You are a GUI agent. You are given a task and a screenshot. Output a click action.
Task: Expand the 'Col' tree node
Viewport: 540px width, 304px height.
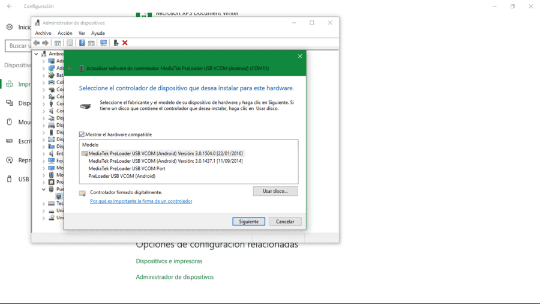(x=44, y=82)
